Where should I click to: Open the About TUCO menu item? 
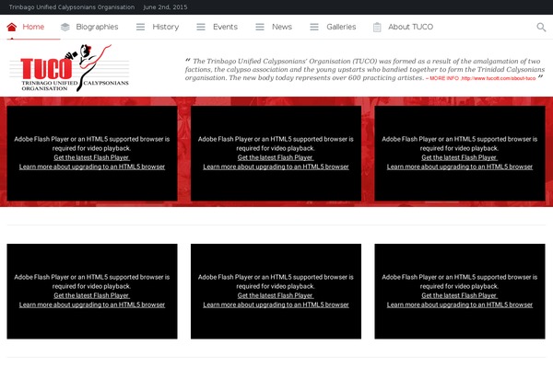tap(410, 27)
